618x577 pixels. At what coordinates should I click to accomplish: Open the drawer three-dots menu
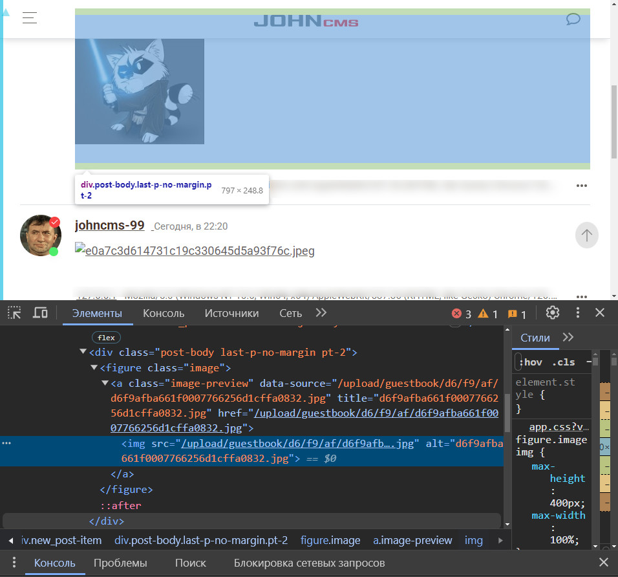14,562
